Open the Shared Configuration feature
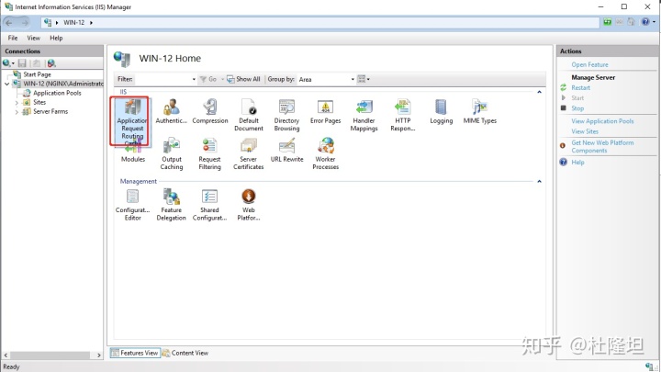 pyautogui.click(x=209, y=205)
